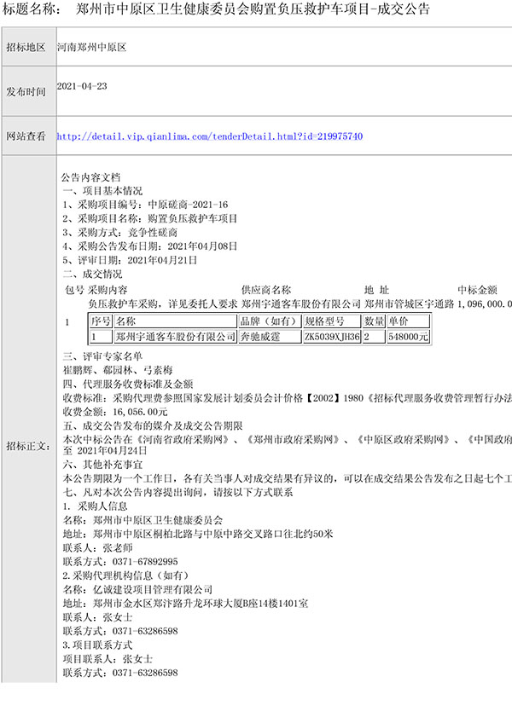Image resolution: width=512 pixels, height=717 pixels.
Task: Select the line 名称：郑州市中原区卫生健康委员会
Action: point(143,520)
